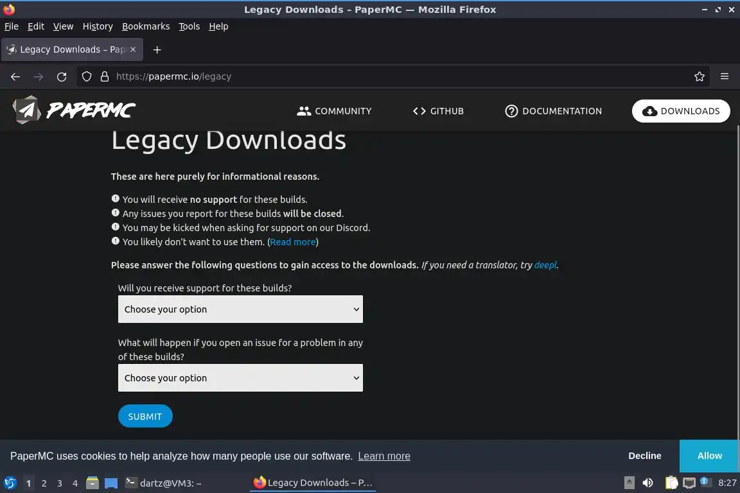Screen dimensions: 740x493
Task: Click the padlock site information icon
Action: [x=105, y=76]
